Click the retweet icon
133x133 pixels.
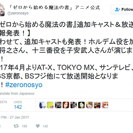pos(16,126)
